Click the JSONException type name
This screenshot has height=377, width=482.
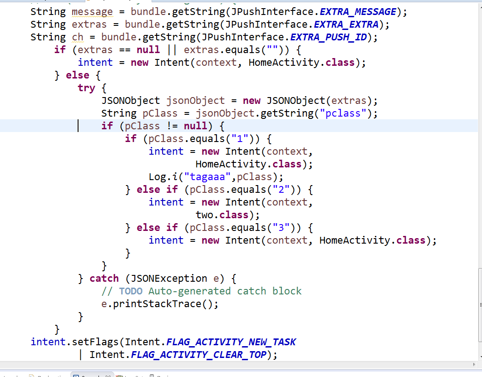coord(169,279)
